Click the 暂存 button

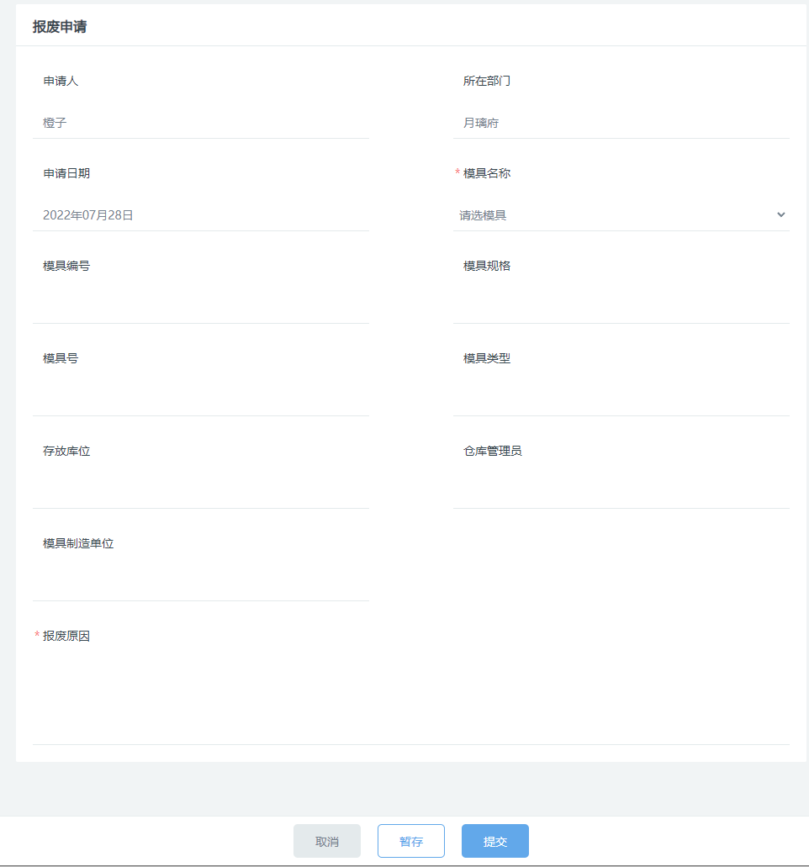(x=411, y=840)
